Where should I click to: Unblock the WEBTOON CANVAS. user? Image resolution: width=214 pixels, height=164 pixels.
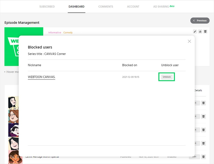(167, 77)
